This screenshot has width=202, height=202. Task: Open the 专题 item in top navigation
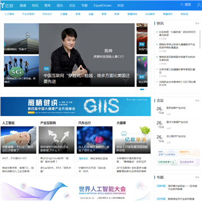coord(85,6)
